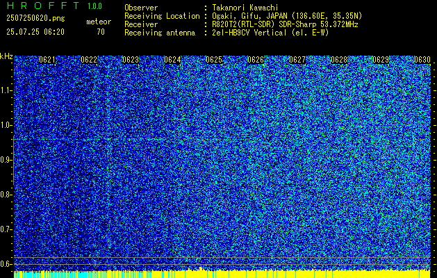The height and width of the screenshot is (278, 437).
Task: Click the 0626 time marker
Action: 256,60
